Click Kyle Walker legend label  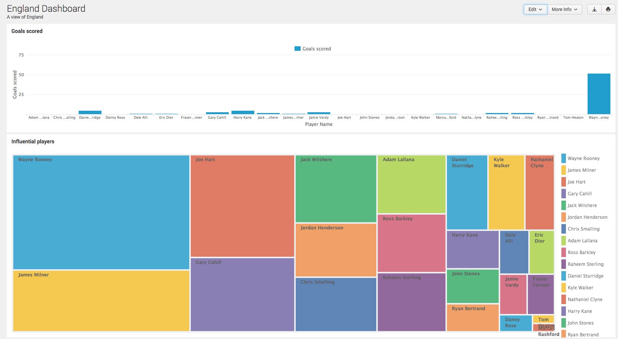tap(580, 288)
